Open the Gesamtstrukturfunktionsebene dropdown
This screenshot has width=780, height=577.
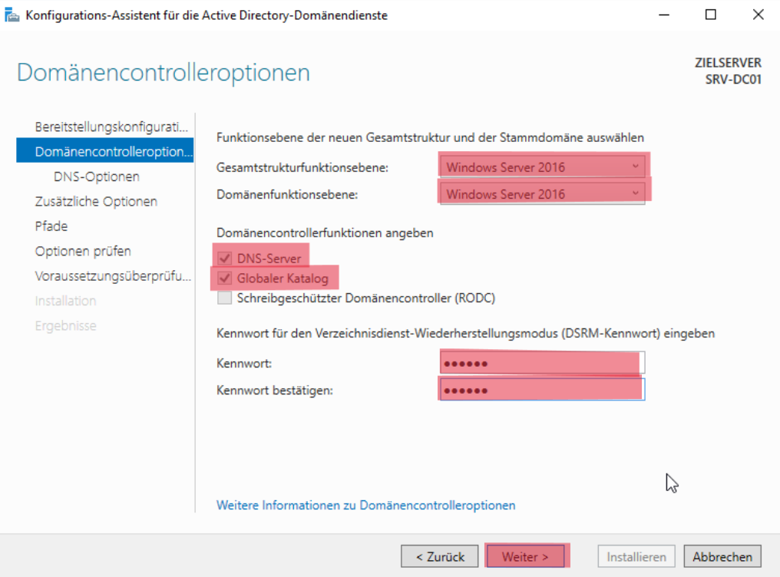tap(542, 167)
